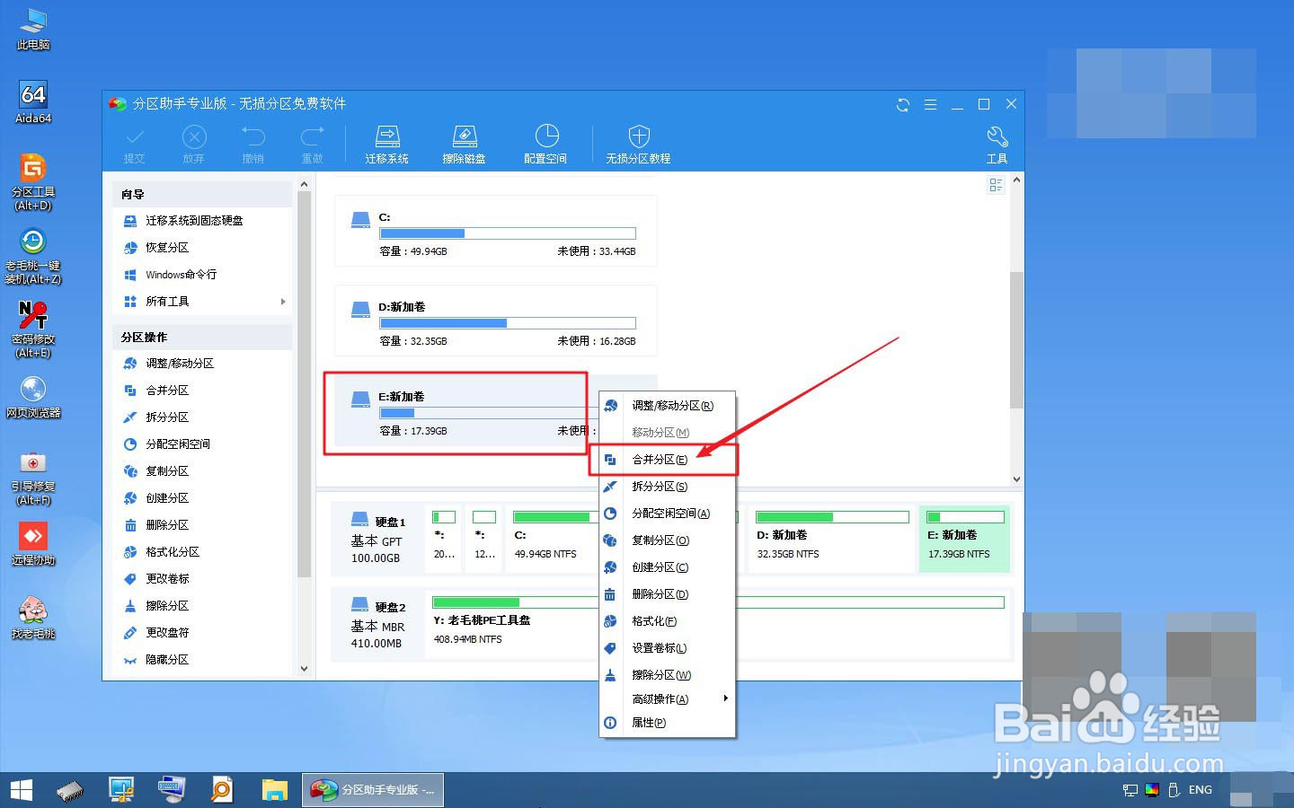
Task: Click the Commit (提交) toolbar button
Action: (134, 145)
